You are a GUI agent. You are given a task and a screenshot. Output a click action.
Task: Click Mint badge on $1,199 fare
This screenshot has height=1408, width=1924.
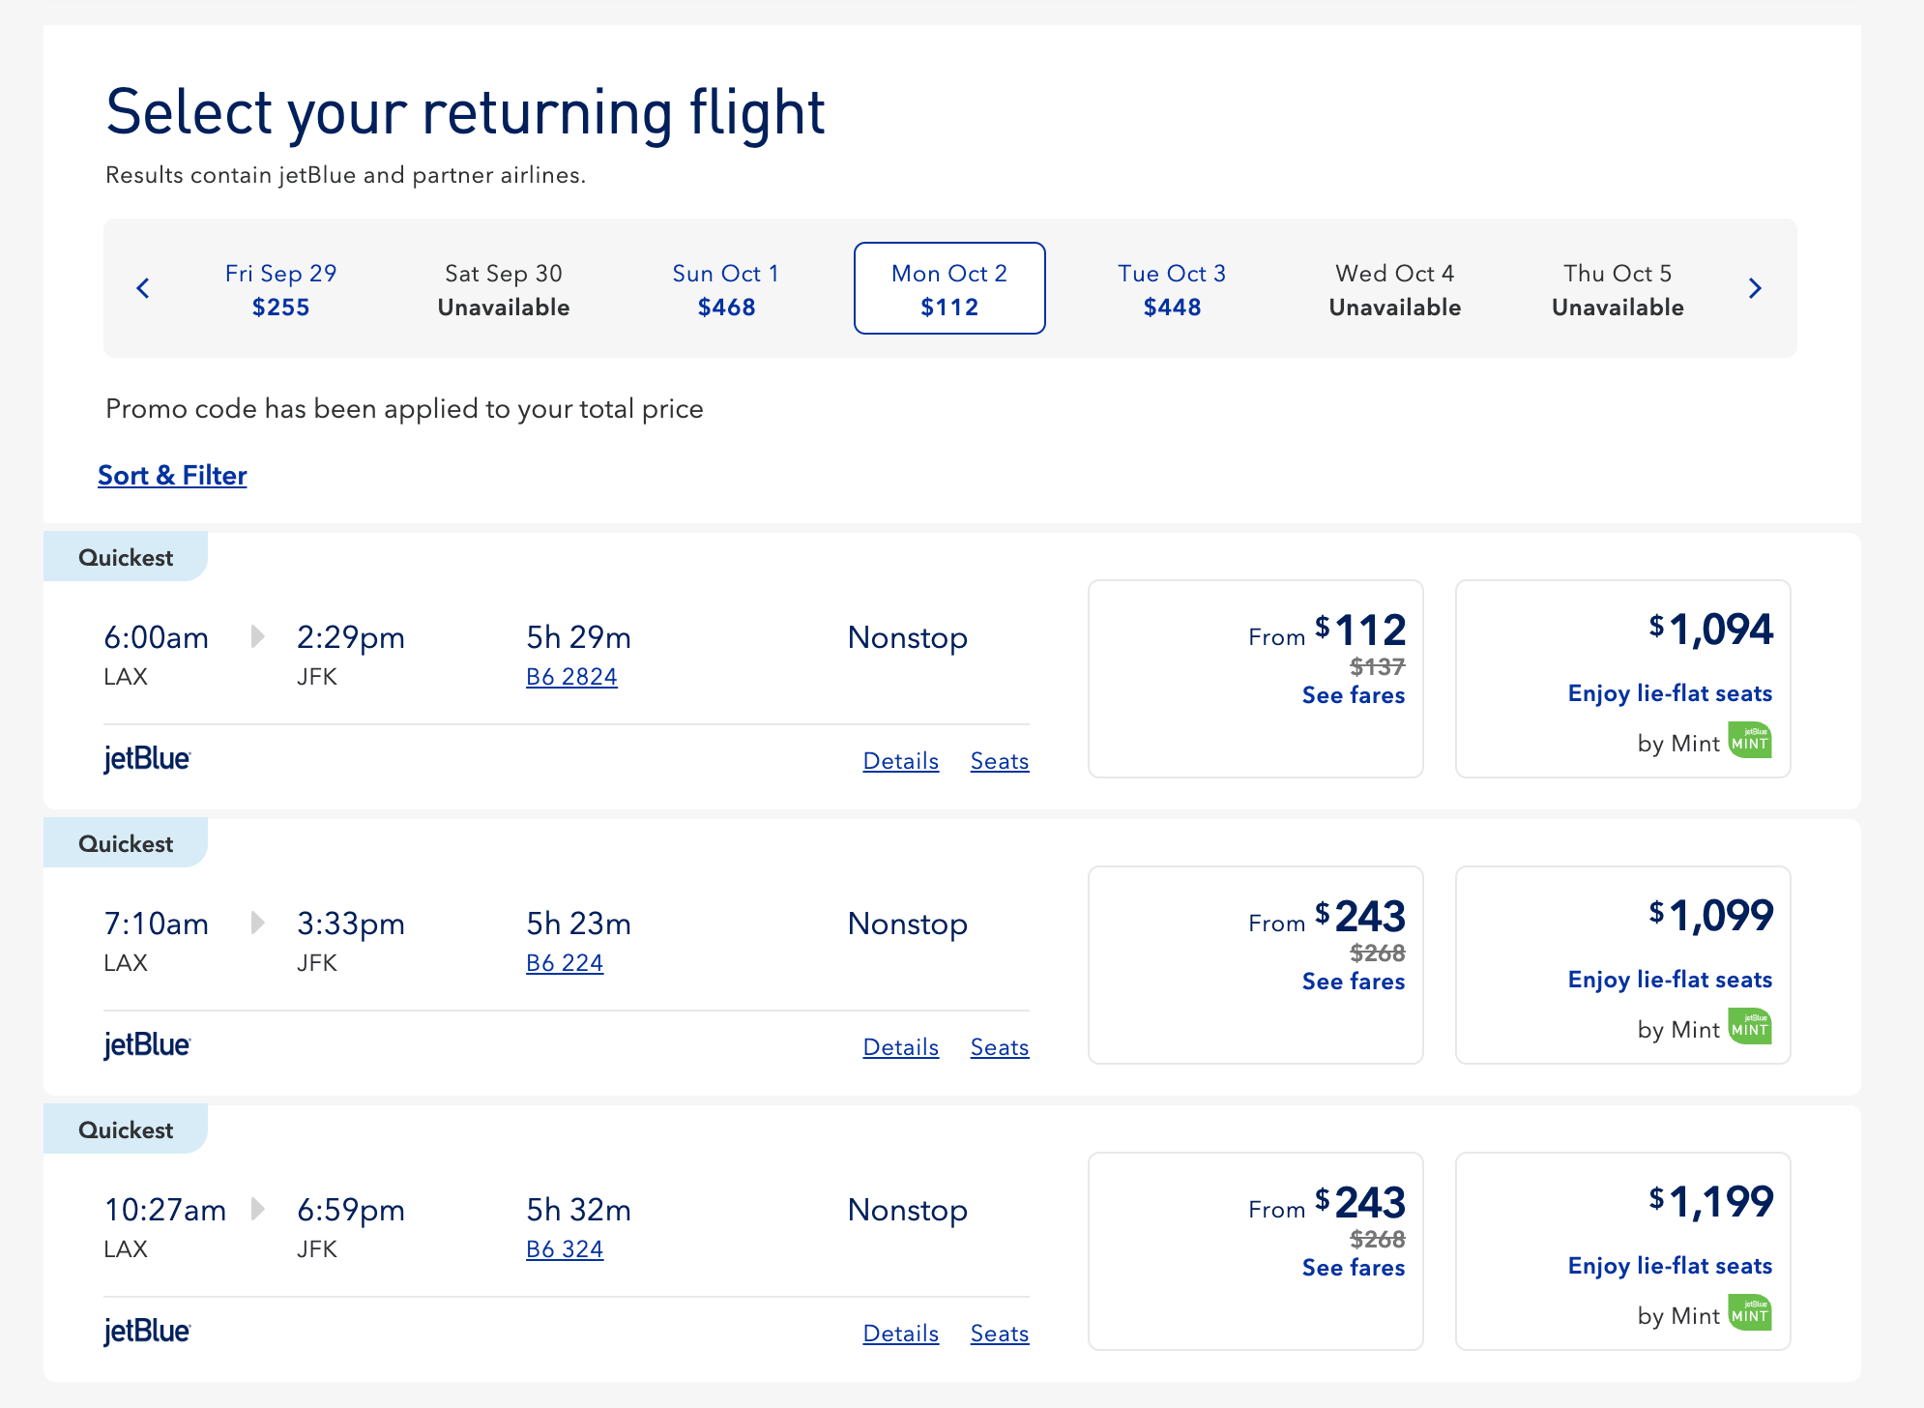(1750, 1314)
